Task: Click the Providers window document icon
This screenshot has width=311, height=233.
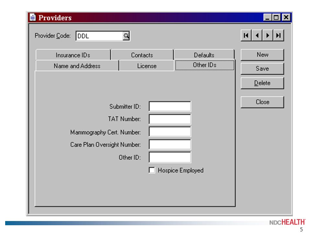Action: coord(33,17)
